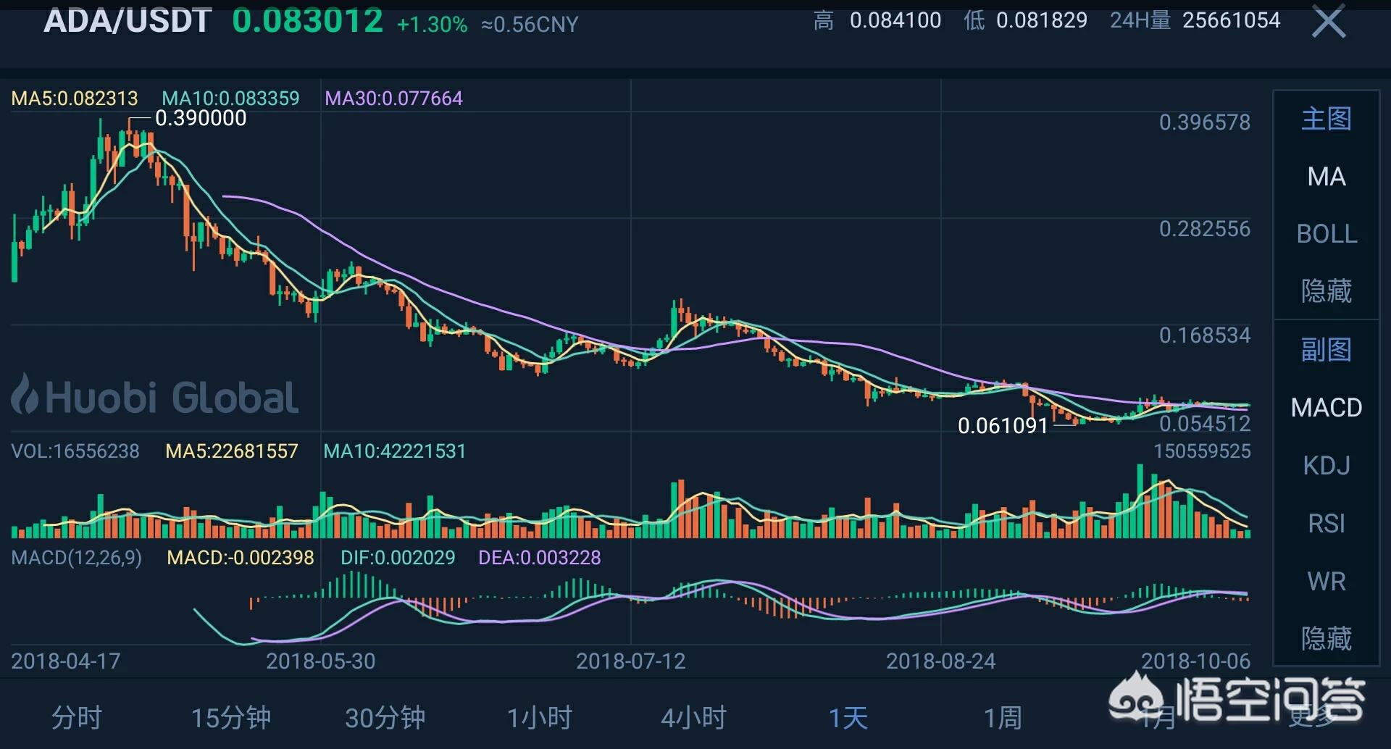Close the ADA/USDT chart view

[1328, 22]
